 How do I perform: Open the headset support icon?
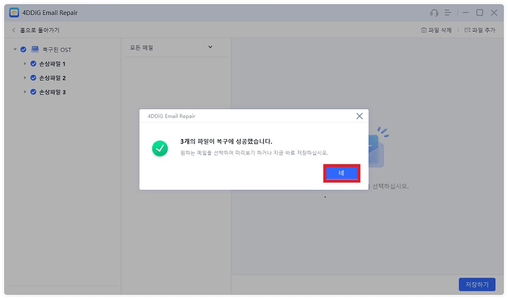point(434,13)
